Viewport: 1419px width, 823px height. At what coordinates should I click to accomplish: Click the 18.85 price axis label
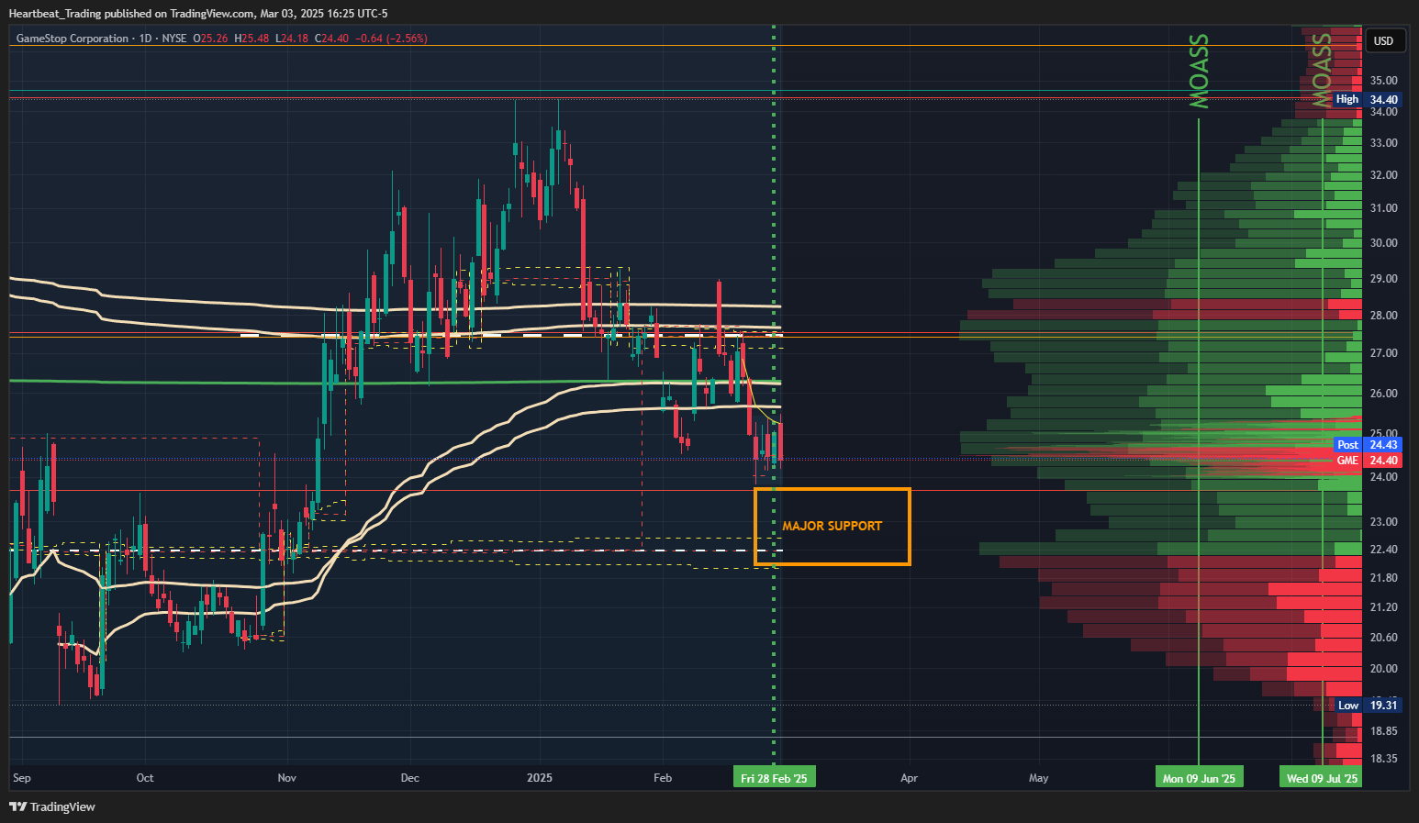point(1383,731)
